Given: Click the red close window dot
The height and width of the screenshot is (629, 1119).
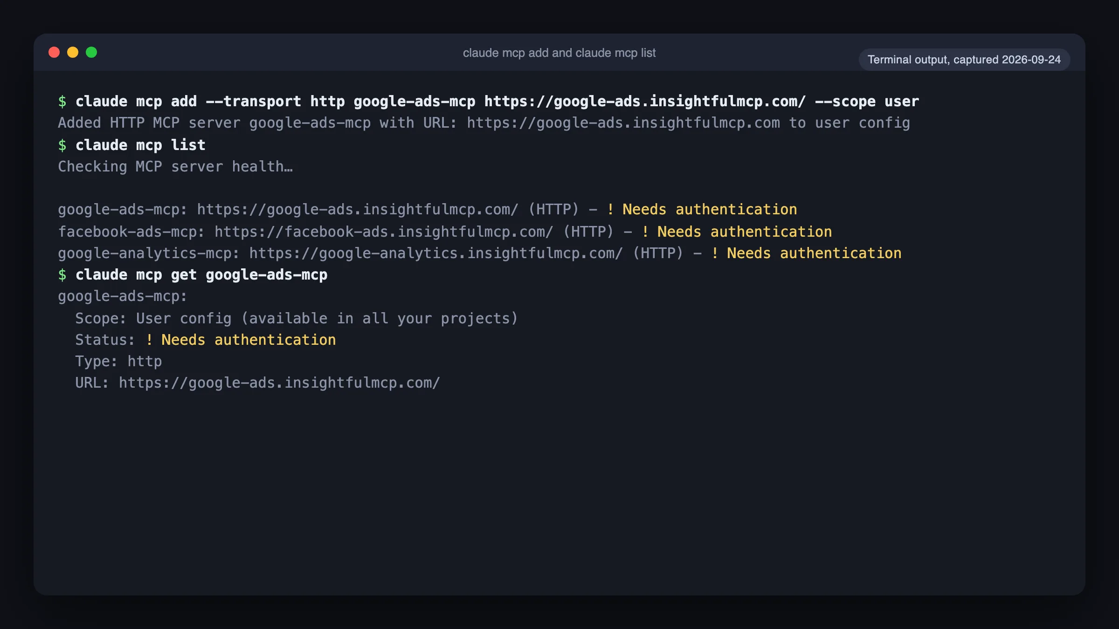Looking at the screenshot, I should click(54, 52).
